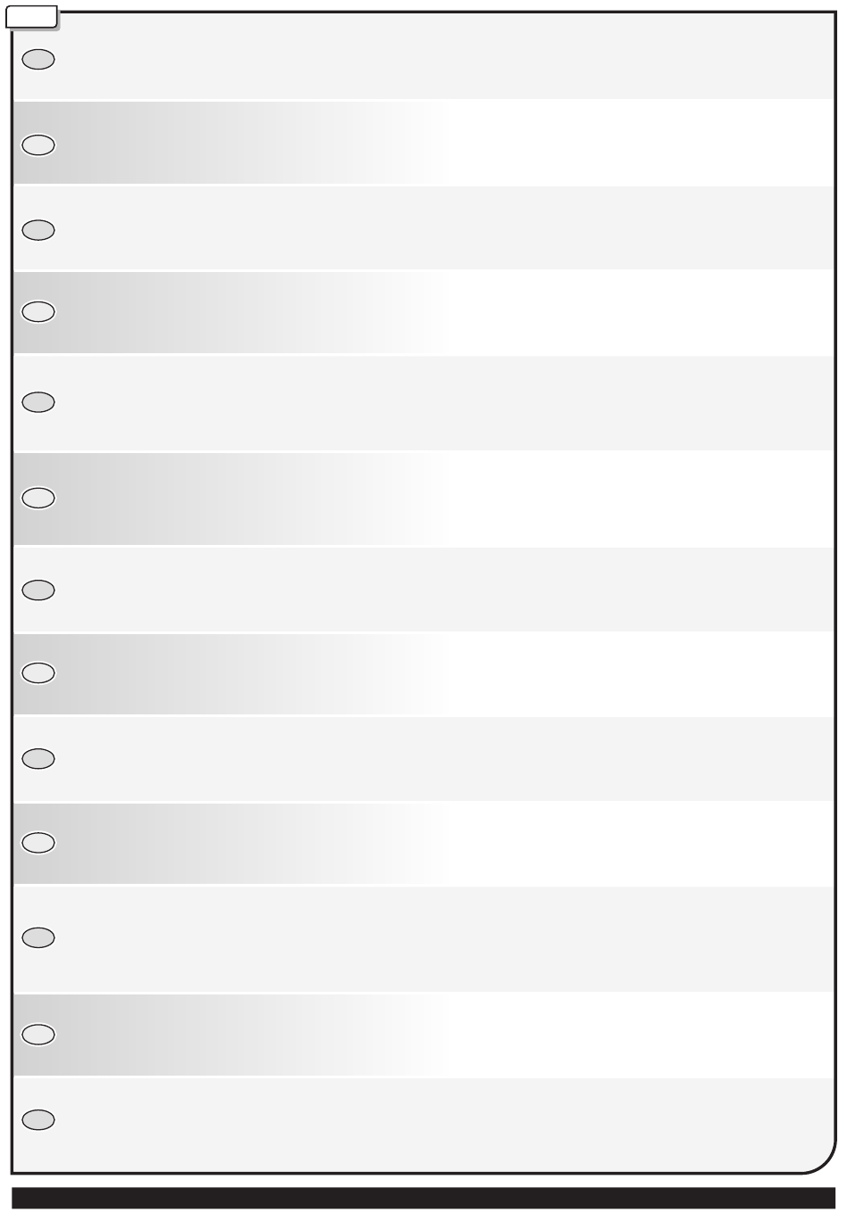Select the eighth row's oval bubble
847x1221 pixels.
pyautogui.click(x=38, y=672)
